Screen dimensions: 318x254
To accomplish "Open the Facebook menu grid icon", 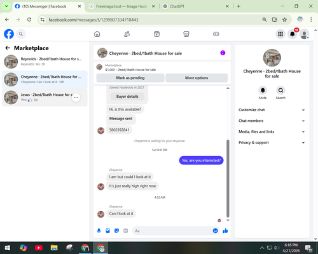I will click(x=280, y=34).
